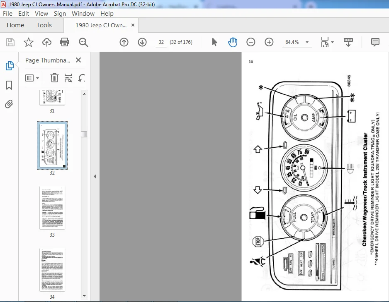Zoom out with minus icon
This screenshot has width=389, height=302.
point(251,42)
